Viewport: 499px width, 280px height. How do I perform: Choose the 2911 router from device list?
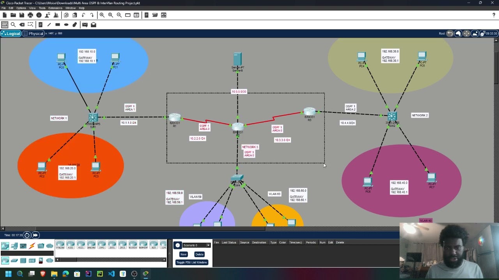click(x=122, y=245)
